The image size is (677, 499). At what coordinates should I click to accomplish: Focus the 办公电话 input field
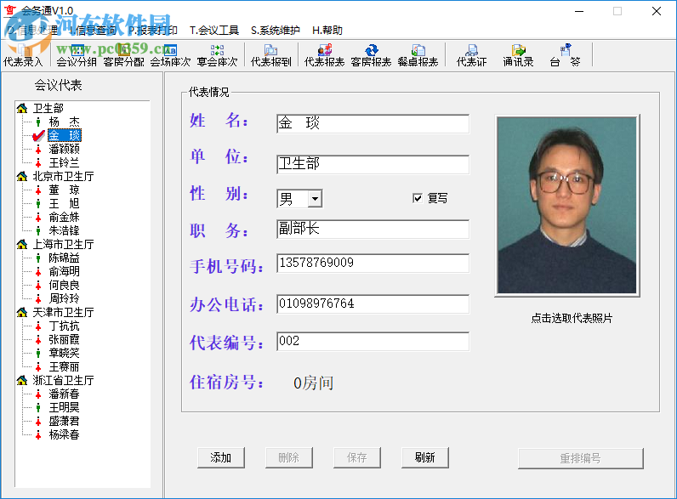click(373, 303)
